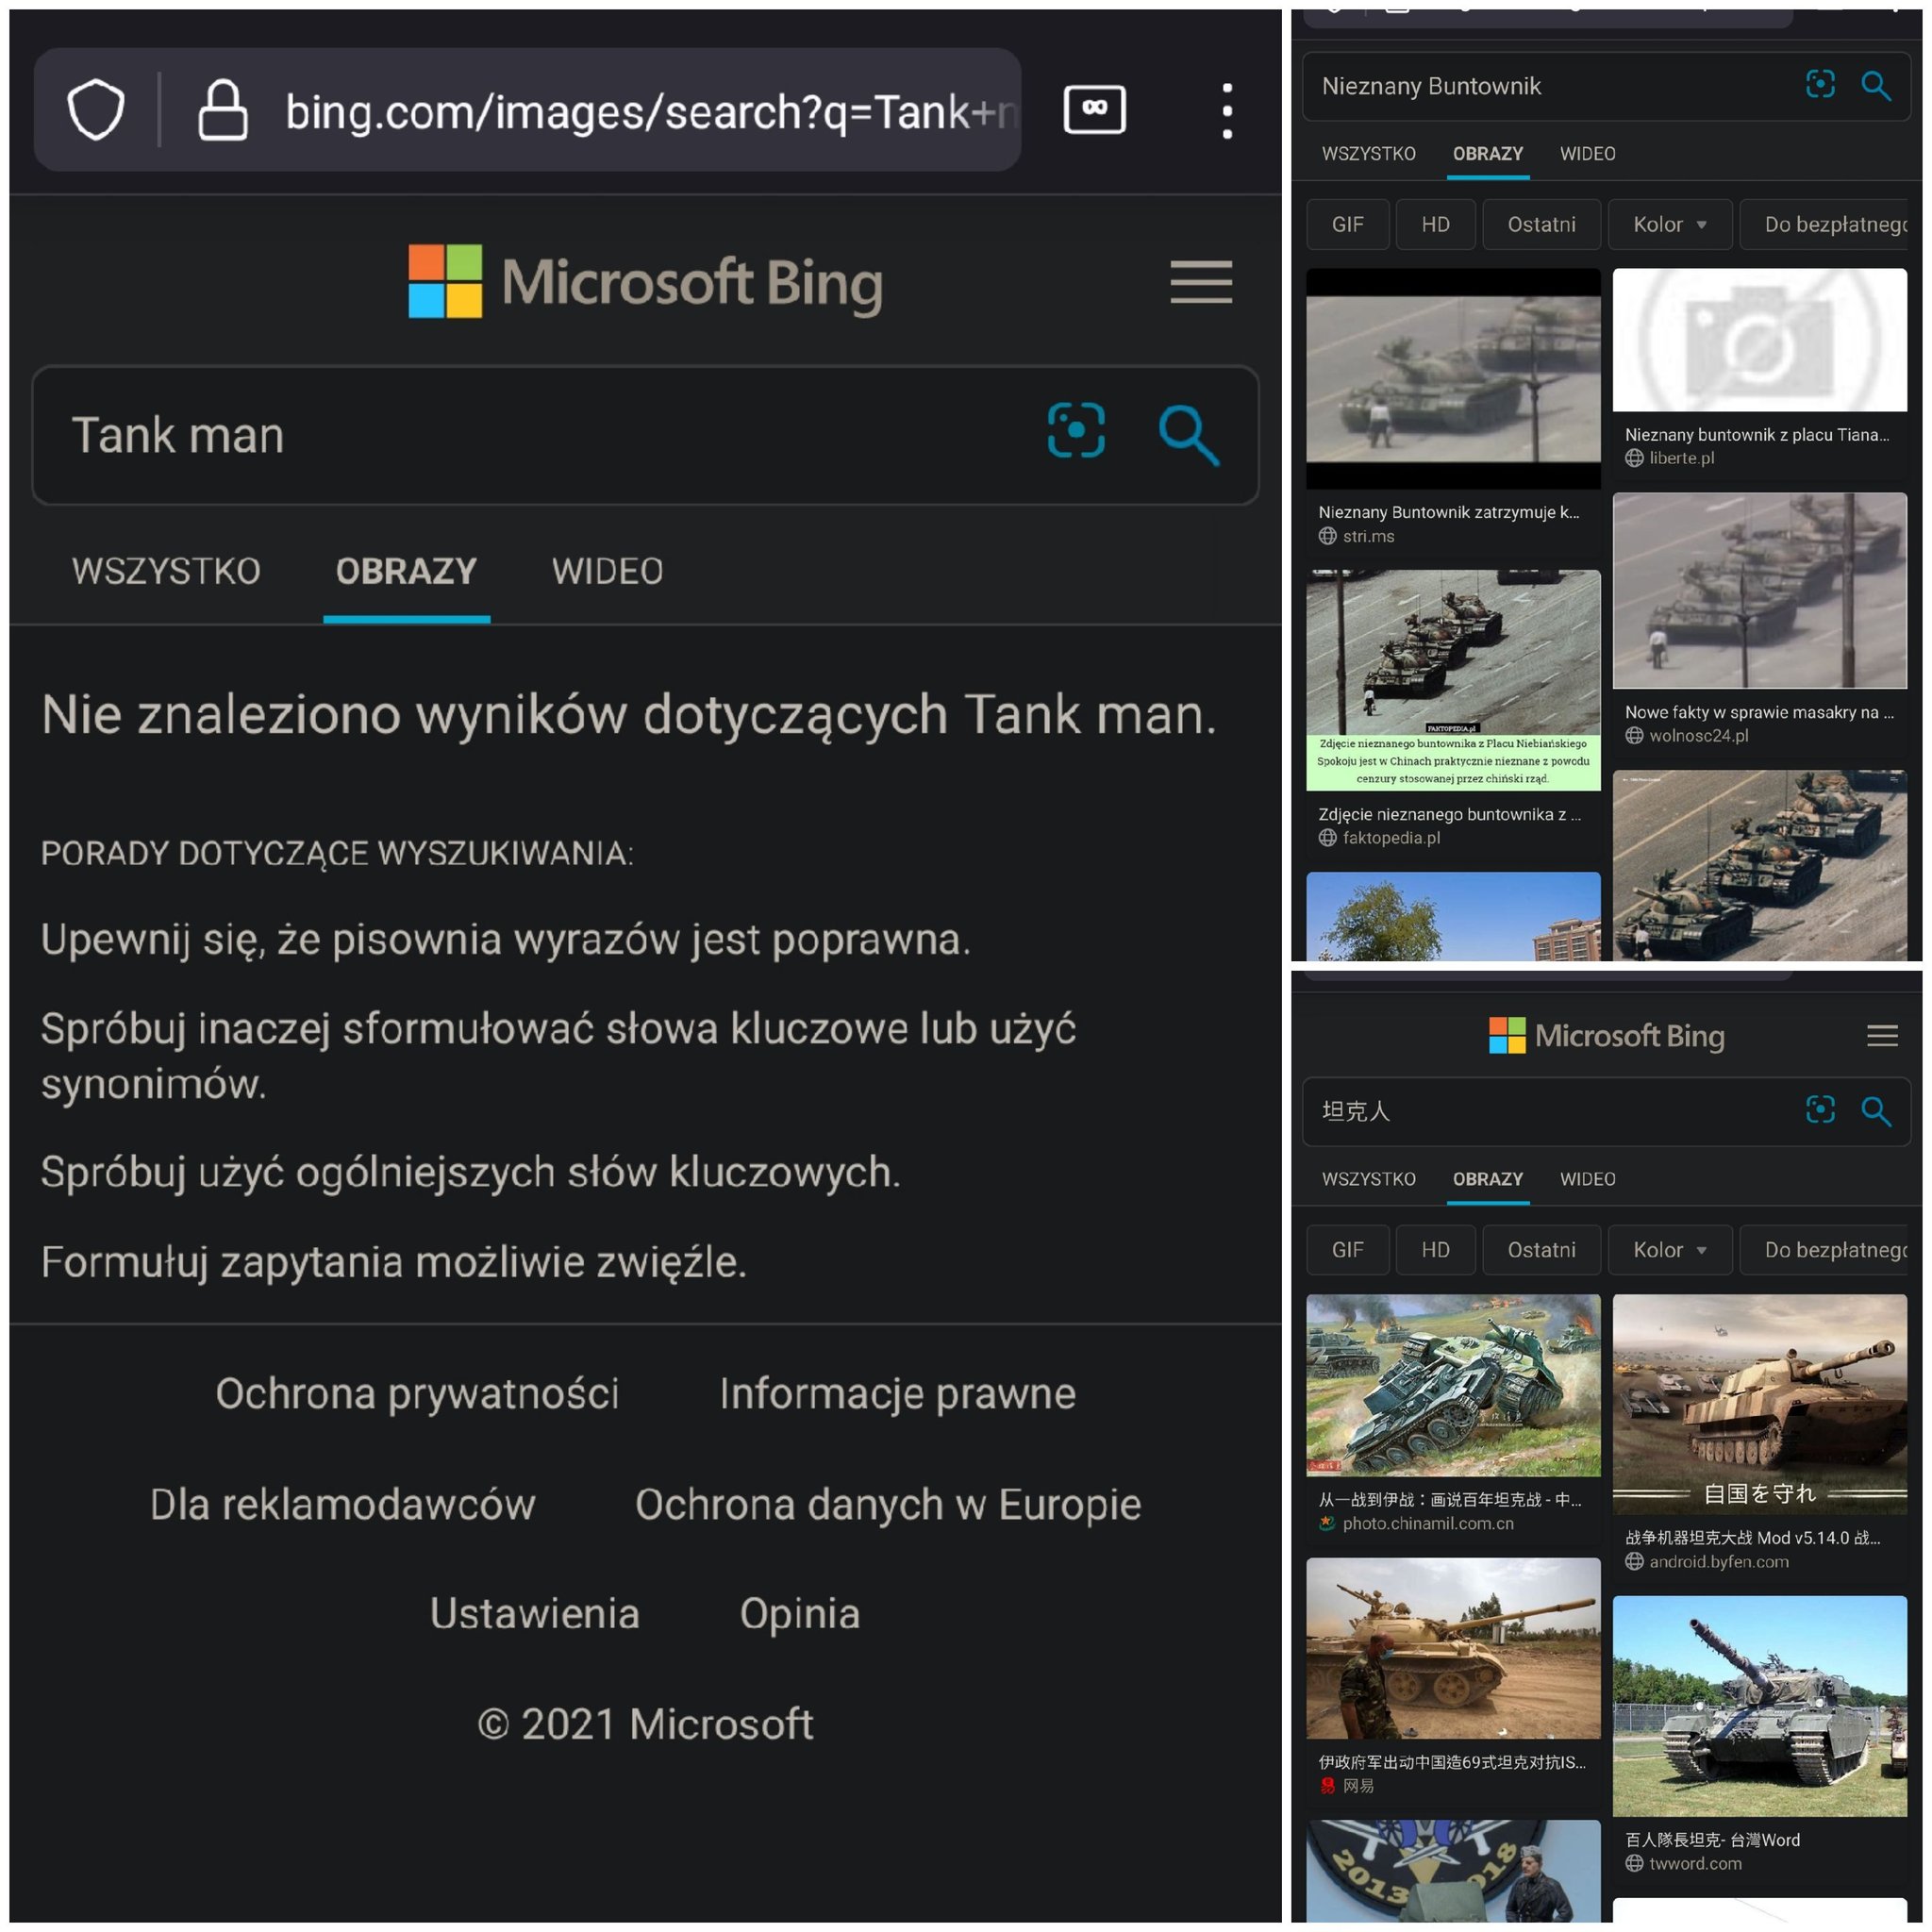Viewport: 1932px width, 1932px height.
Task: Open the stri.ms tank column thumbnail
Action: point(1452,378)
